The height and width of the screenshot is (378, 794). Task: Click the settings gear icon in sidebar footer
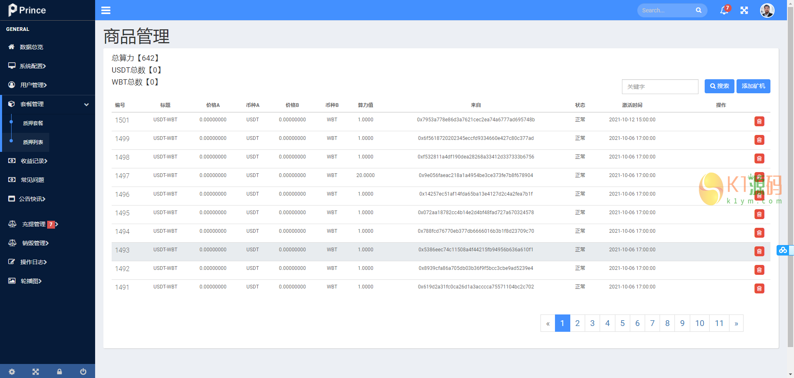pyautogui.click(x=12, y=371)
